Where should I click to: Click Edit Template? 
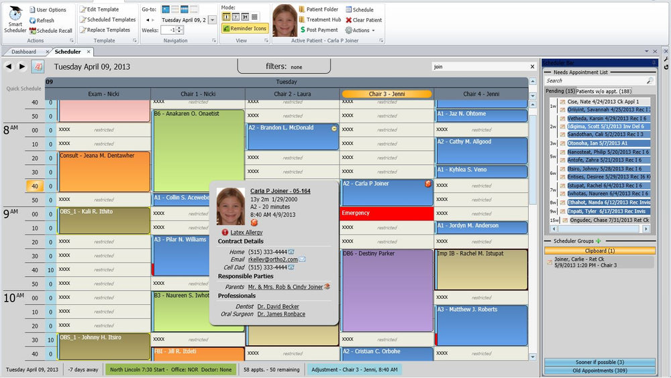point(99,9)
